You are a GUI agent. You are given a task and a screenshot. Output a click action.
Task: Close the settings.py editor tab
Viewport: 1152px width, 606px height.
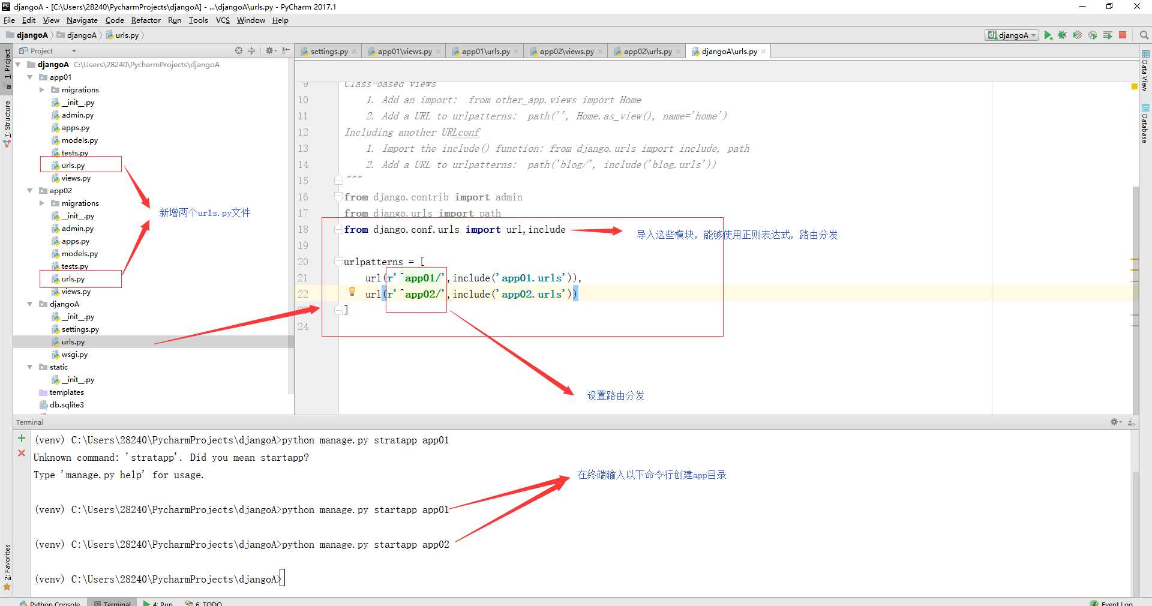[354, 52]
